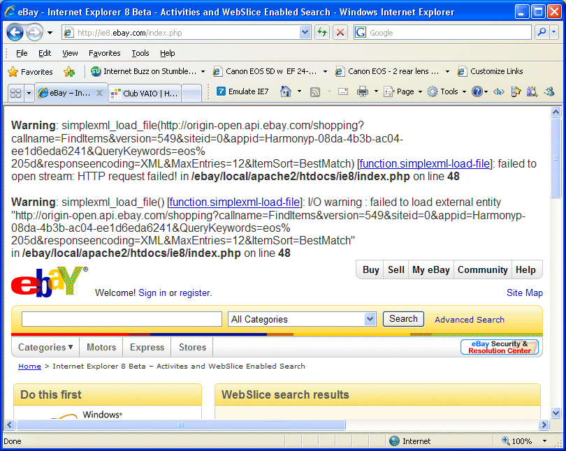Open the second function.simplexml-load-file link
The image size is (566, 451).
235,202
